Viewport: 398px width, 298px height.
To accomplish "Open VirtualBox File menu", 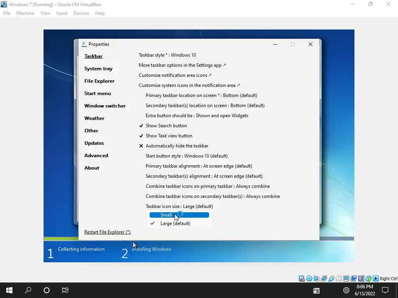I will (7, 13).
